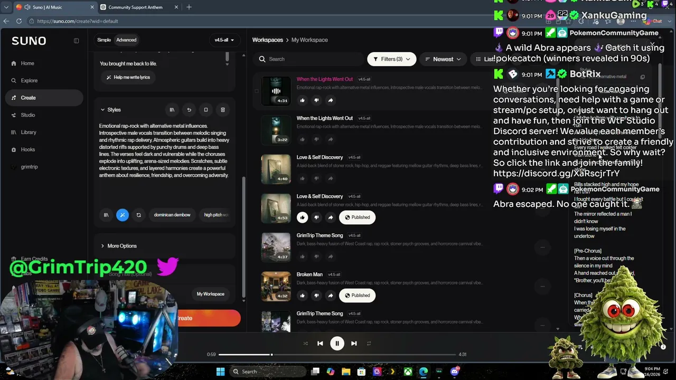Screen dimensions: 676x380
Task: Open Library in the sidebar
Action: 29,132
